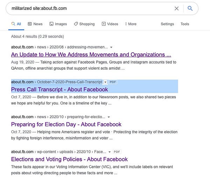The height and width of the screenshot is (183, 210).
Task: Select the All tab
Action: point(16,24)
